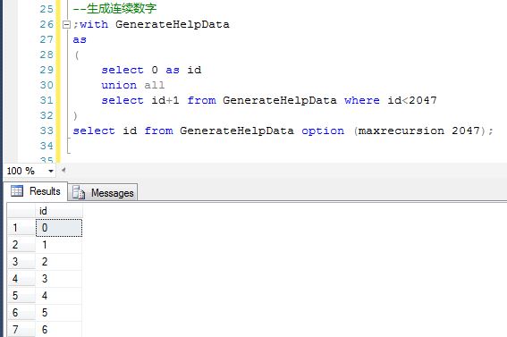Select result cell with value 3
Image resolution: width=507 pixels, height=337 pixels.
(x=58, y=279)
